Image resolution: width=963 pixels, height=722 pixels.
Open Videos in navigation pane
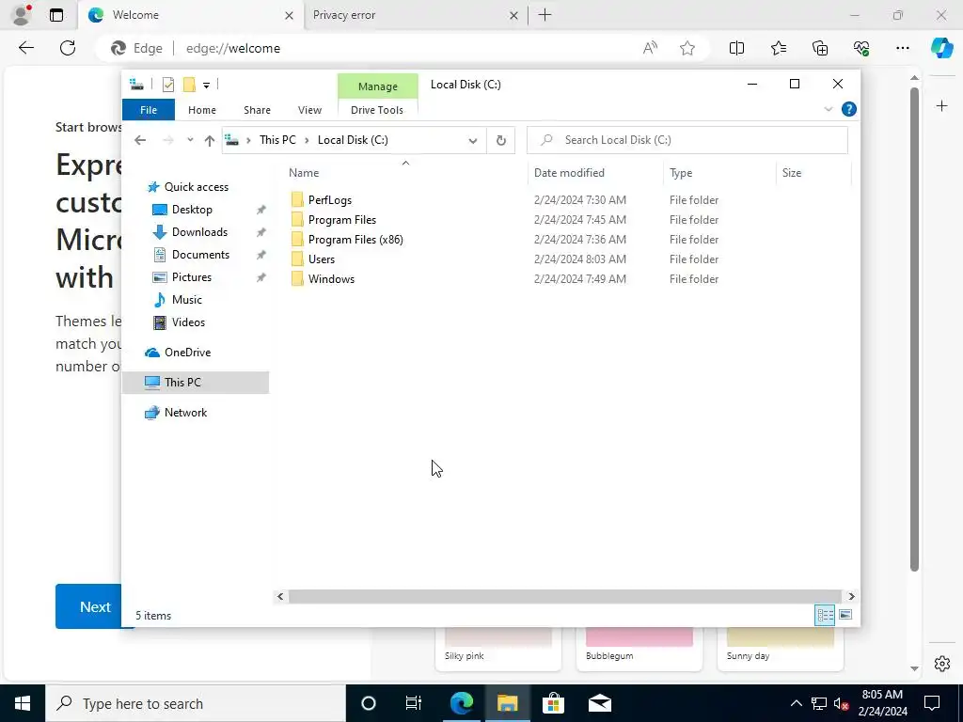[188, 322]
